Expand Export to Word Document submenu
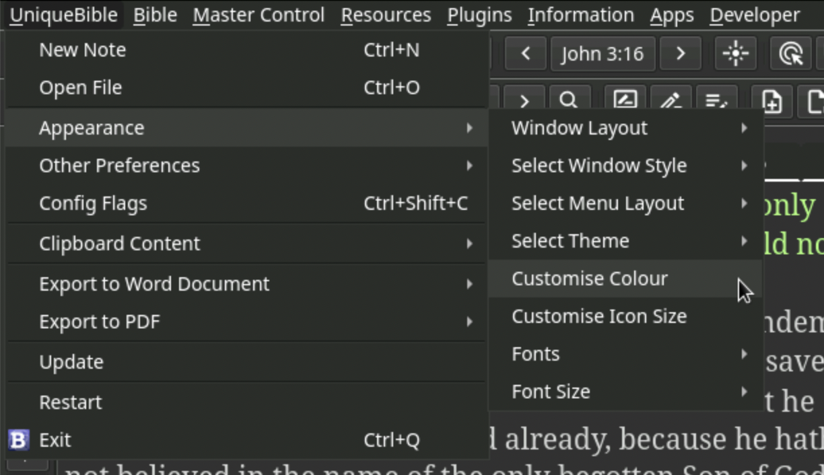This screenshot has height=475, width=824. pos(246,284)
